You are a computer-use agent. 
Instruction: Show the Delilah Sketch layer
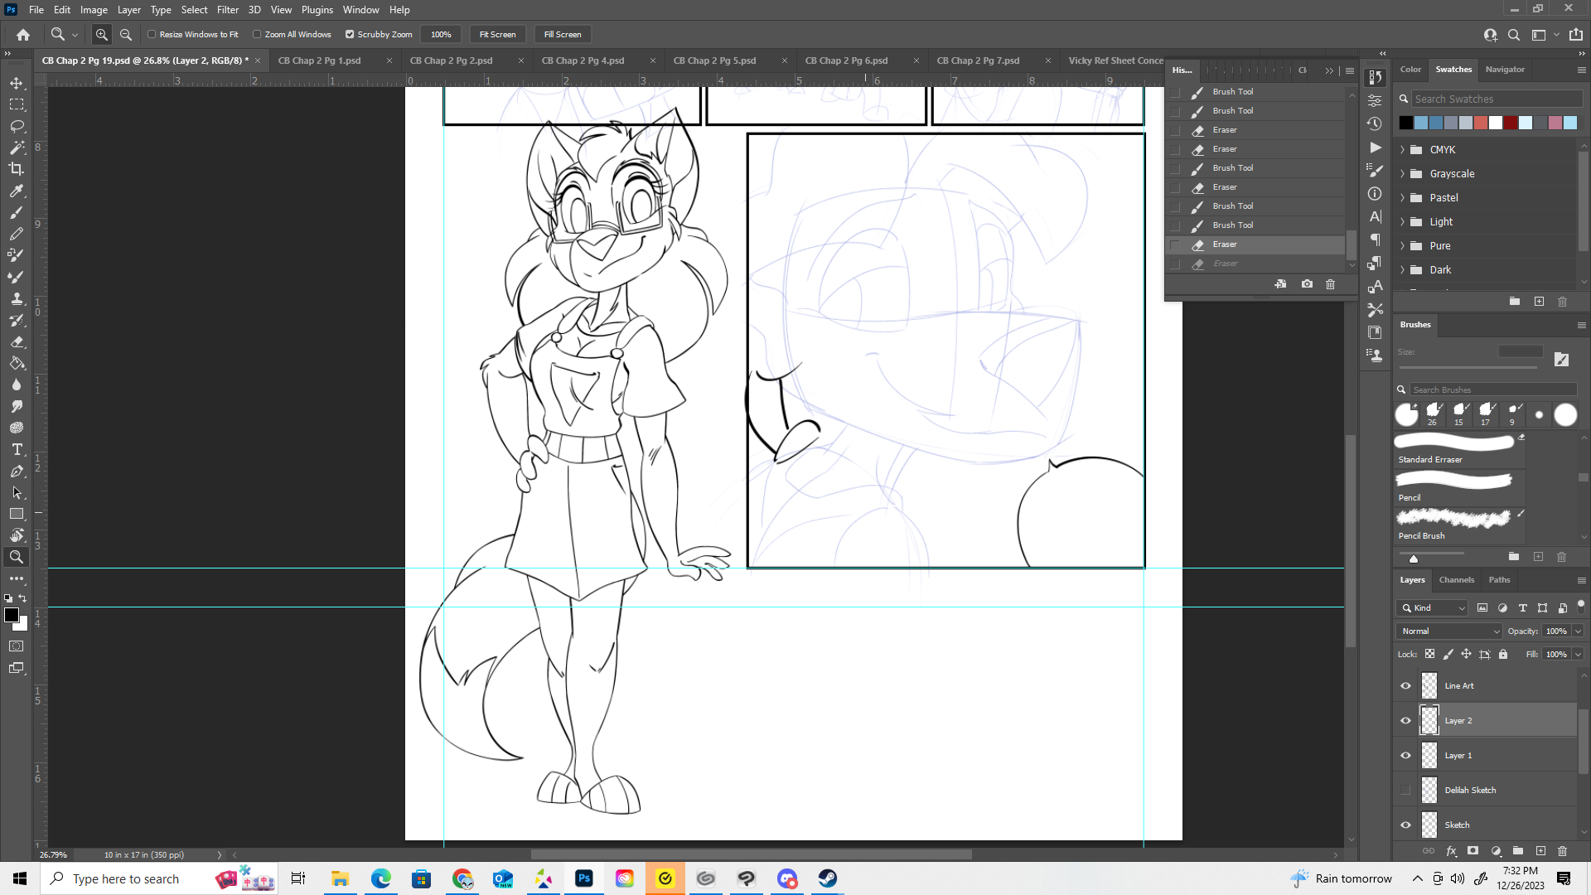[x=1405, y=791]
